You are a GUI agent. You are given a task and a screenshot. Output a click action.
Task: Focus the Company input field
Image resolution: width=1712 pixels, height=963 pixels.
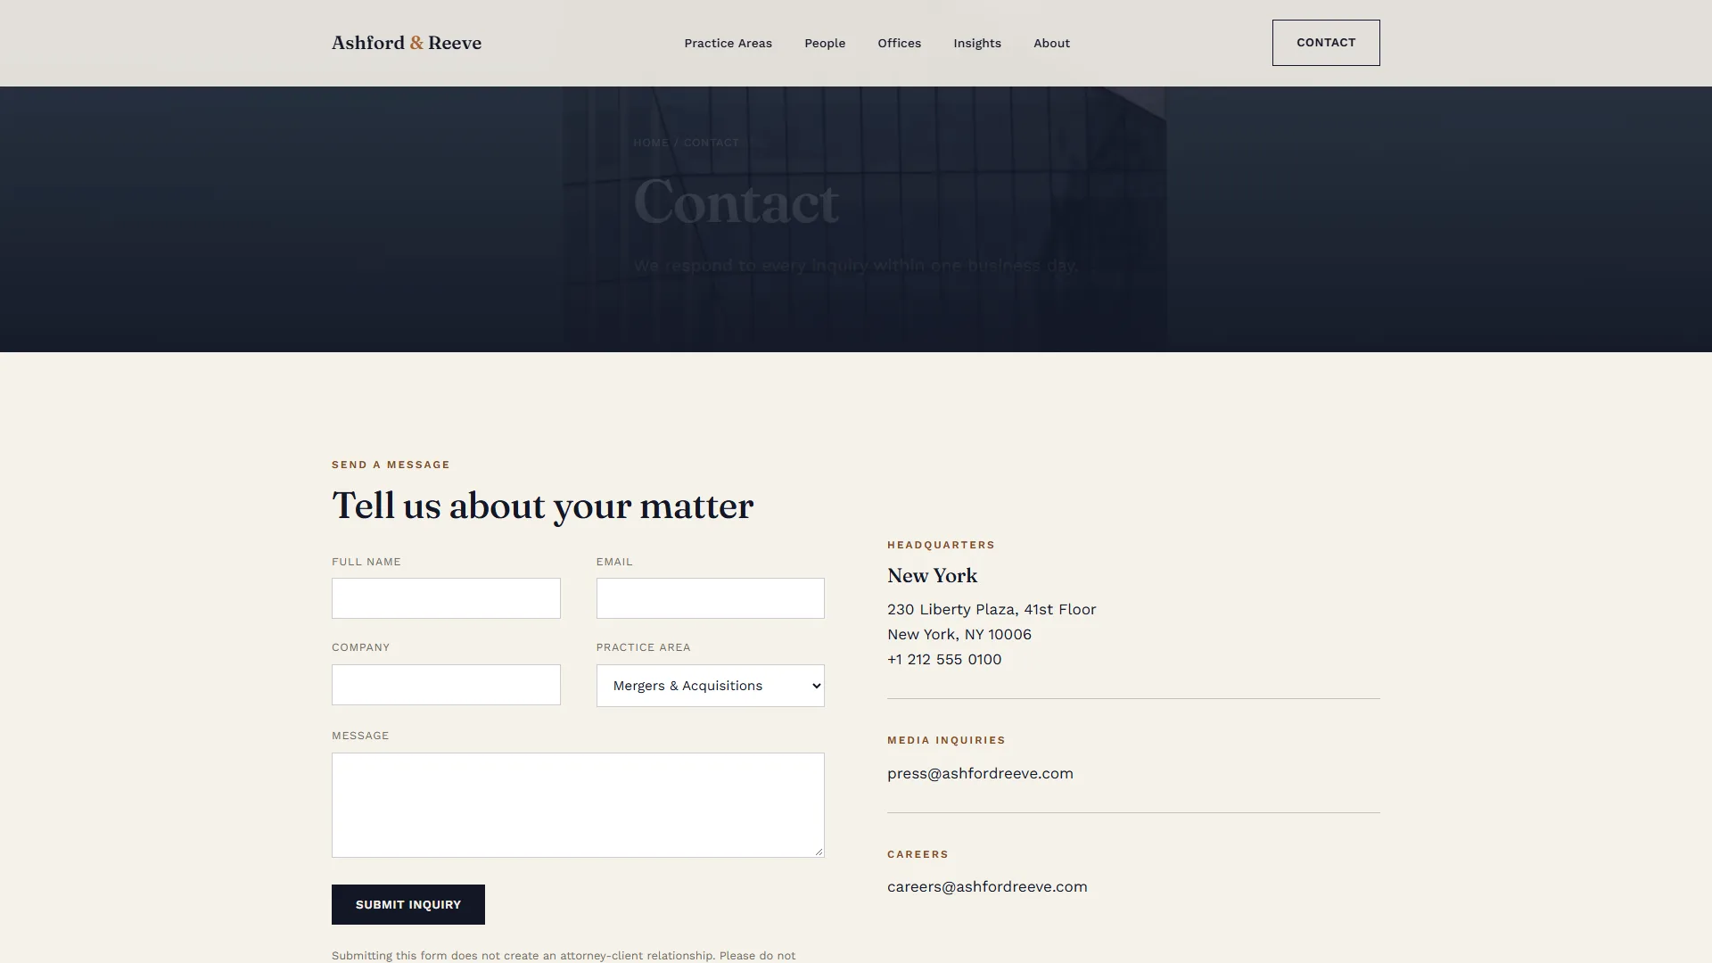tap(446, 685)
